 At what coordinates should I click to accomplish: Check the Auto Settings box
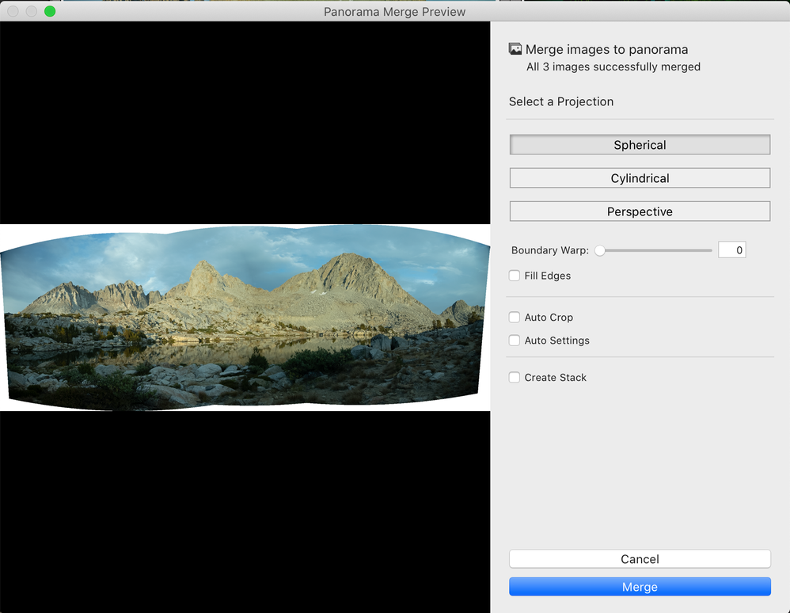(515, 340)
